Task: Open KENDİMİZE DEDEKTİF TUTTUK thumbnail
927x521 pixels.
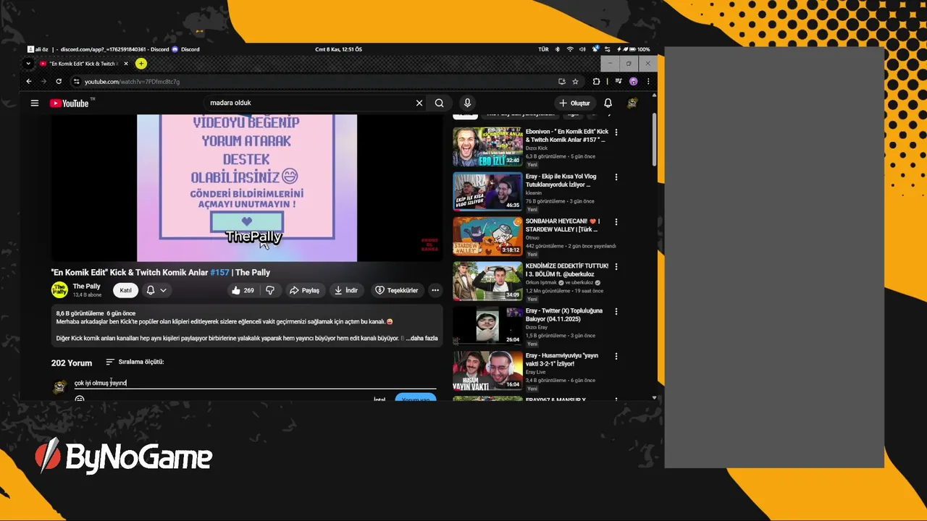Action: [x=487, y=281]
